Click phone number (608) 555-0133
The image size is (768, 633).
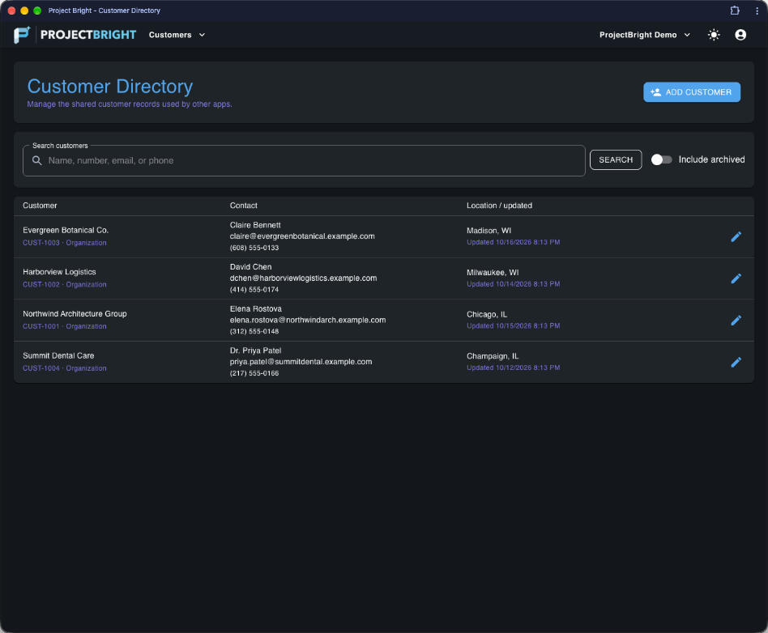pyautogui.click(x=254, y=248)
